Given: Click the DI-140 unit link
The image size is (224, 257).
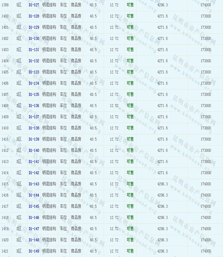Looking at the screenshot, I should [x=34, y=150].
